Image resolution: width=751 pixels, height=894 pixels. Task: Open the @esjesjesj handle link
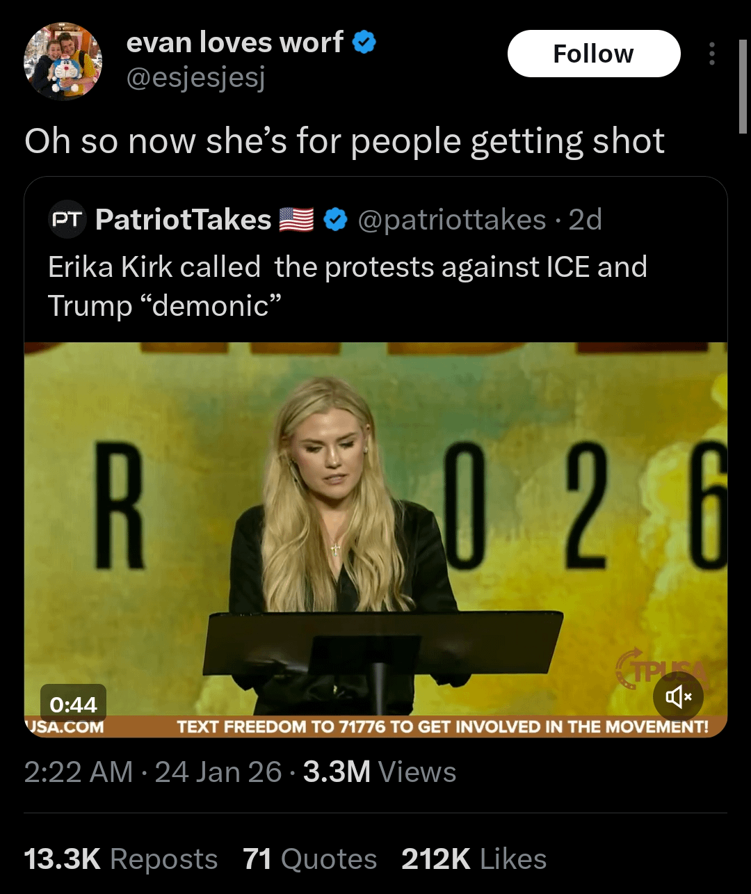(195, 79)
